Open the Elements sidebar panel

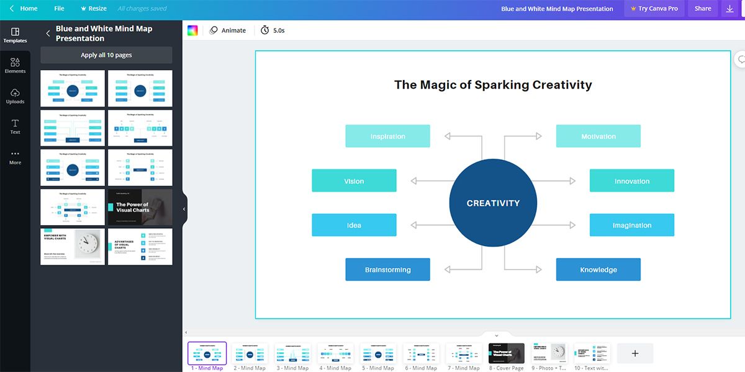coord(15,66)
